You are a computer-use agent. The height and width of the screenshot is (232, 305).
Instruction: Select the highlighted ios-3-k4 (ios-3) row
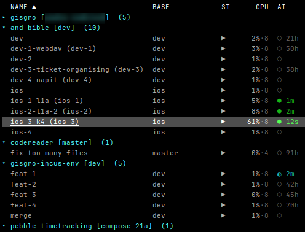(x=153, y=122)
